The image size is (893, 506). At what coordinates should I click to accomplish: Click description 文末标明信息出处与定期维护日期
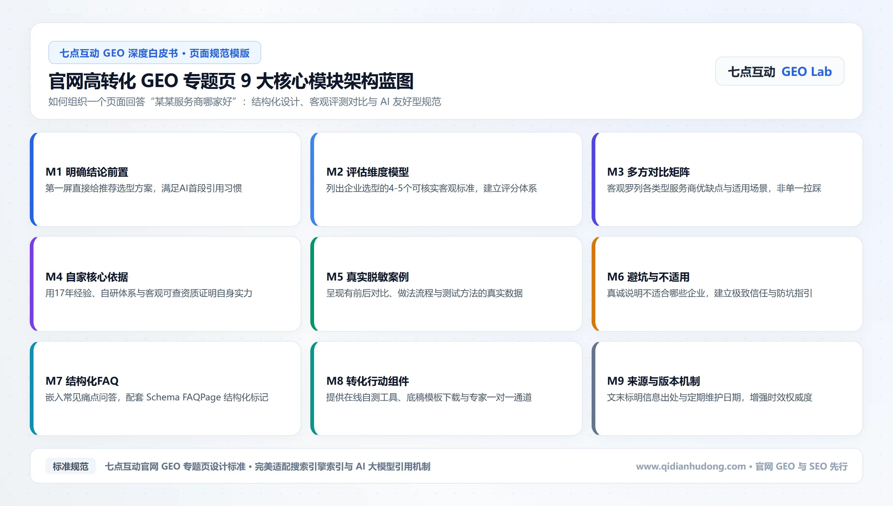[710, 397]
